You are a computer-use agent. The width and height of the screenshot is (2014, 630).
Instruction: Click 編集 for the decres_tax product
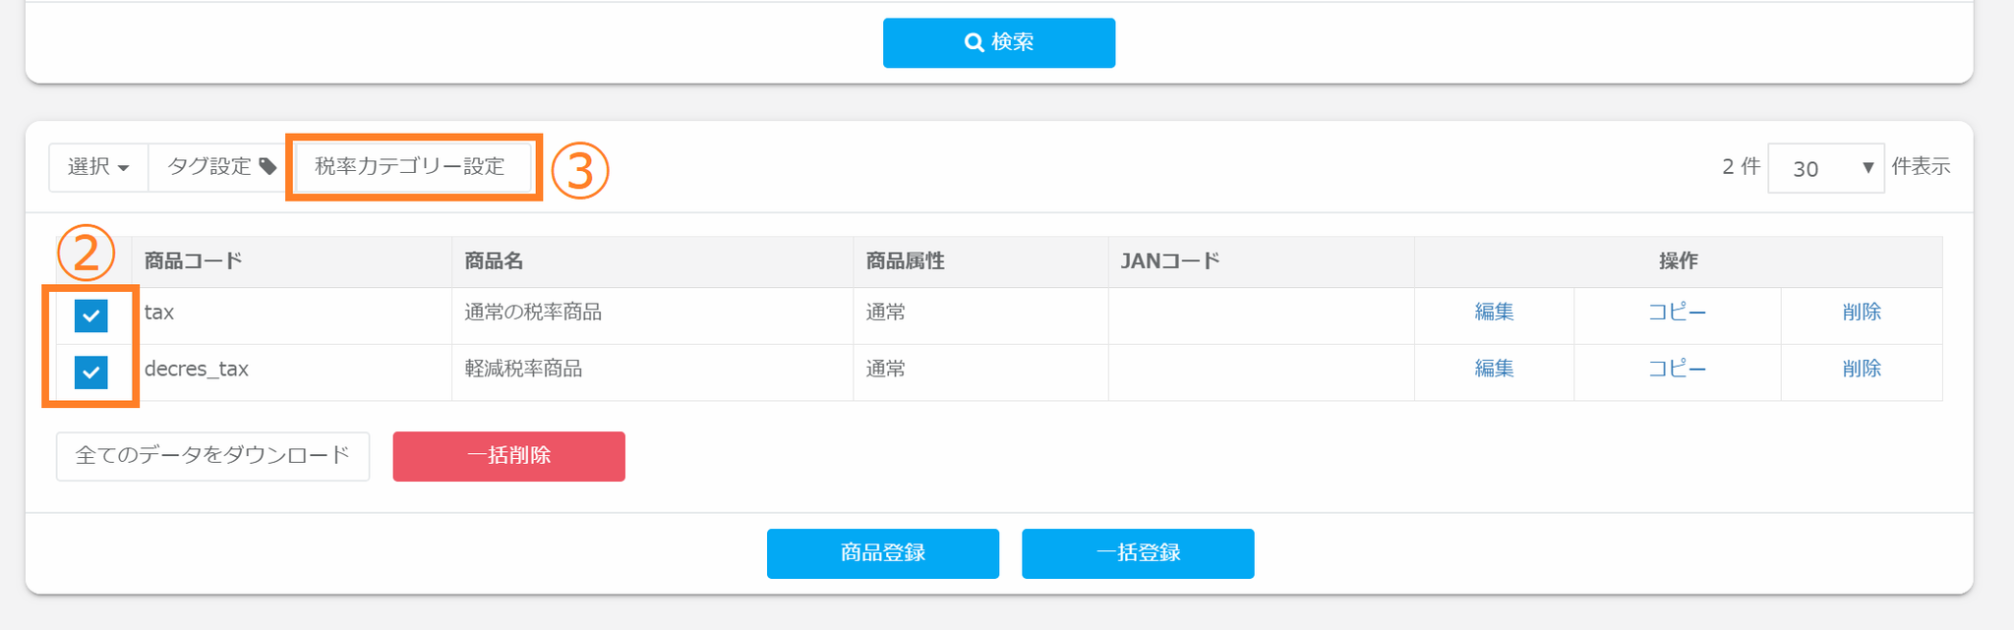(1494, 369)
